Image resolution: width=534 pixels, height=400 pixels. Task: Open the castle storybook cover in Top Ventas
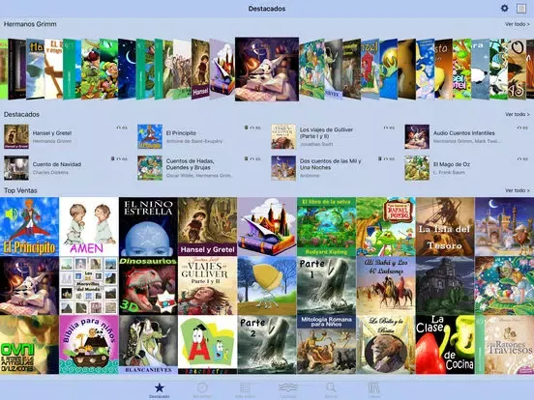tap(267, 226)
